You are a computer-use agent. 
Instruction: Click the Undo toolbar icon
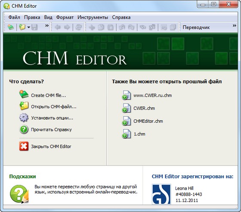pos(122,28)
